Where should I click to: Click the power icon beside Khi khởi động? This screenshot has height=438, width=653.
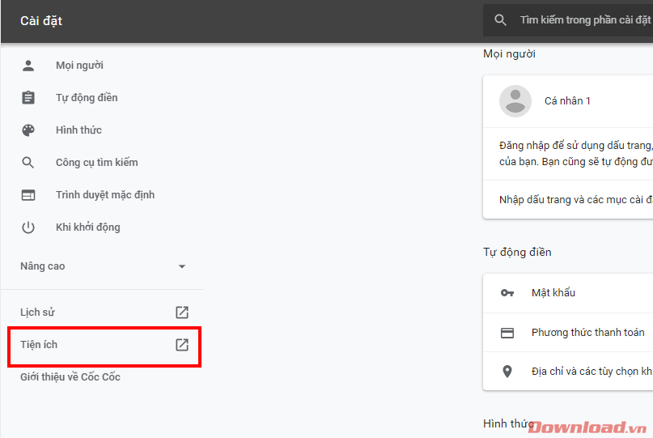[x=28, y=228]
